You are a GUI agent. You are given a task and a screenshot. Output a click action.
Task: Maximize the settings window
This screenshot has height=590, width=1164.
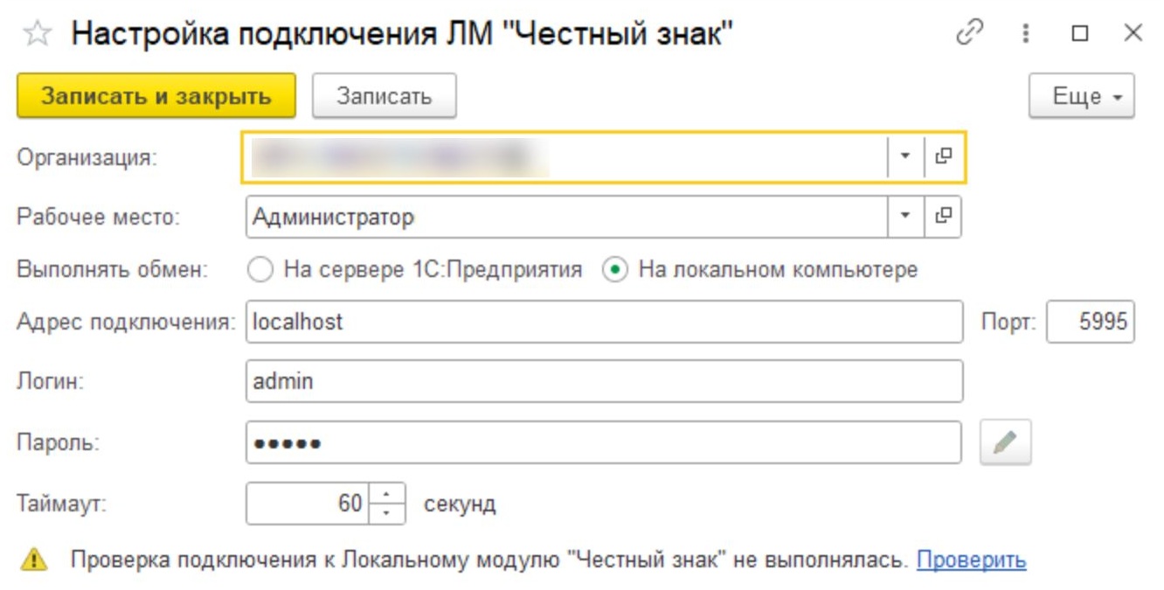tap(1080, 33)
